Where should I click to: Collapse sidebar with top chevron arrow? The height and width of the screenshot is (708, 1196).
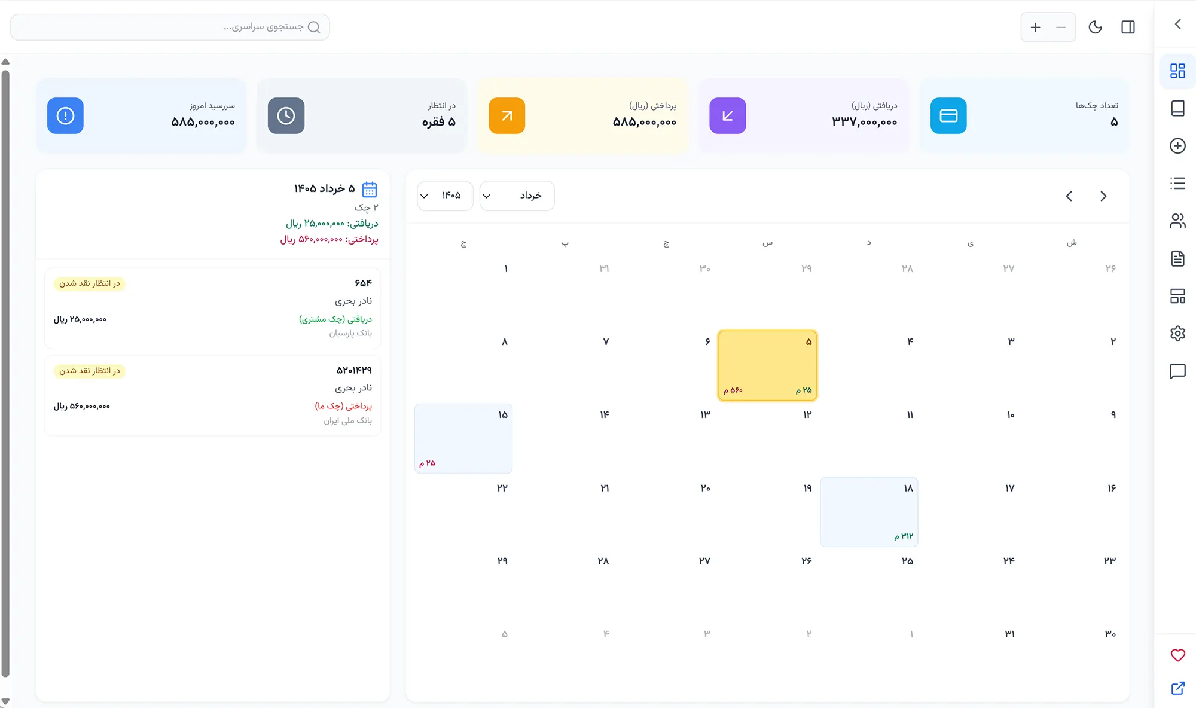1177,24
